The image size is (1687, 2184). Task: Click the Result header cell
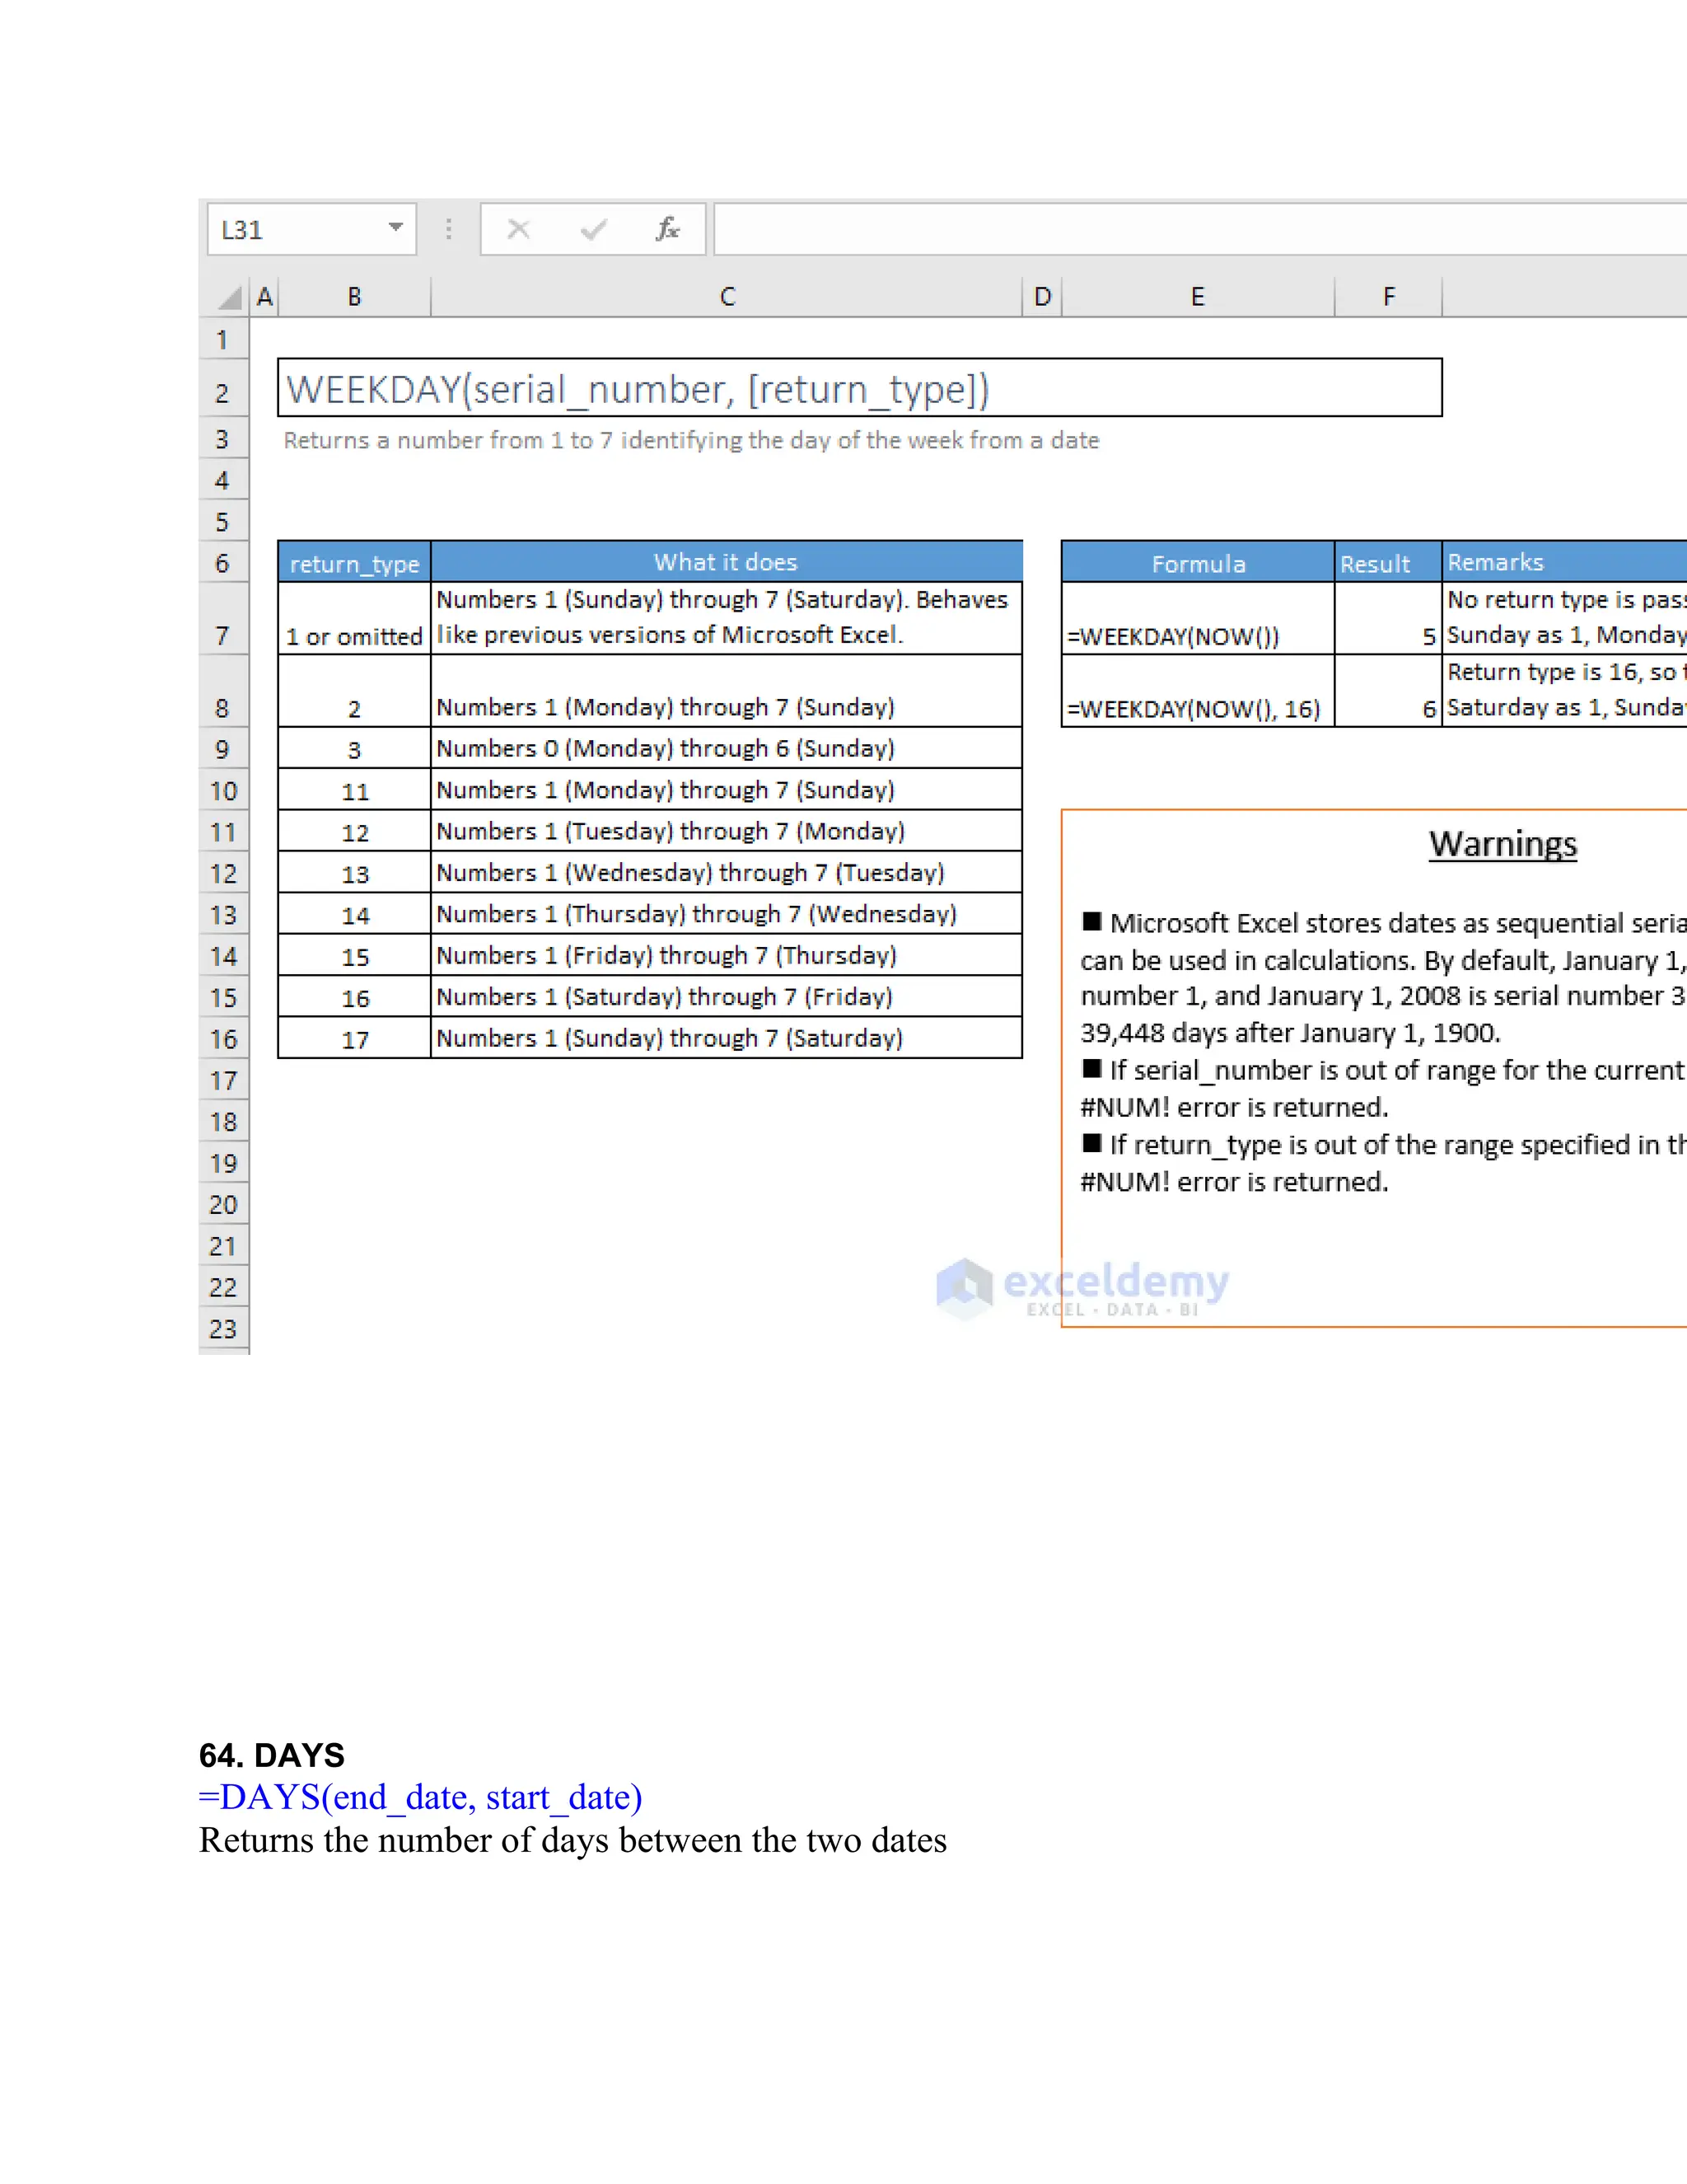click(1388, 563)
